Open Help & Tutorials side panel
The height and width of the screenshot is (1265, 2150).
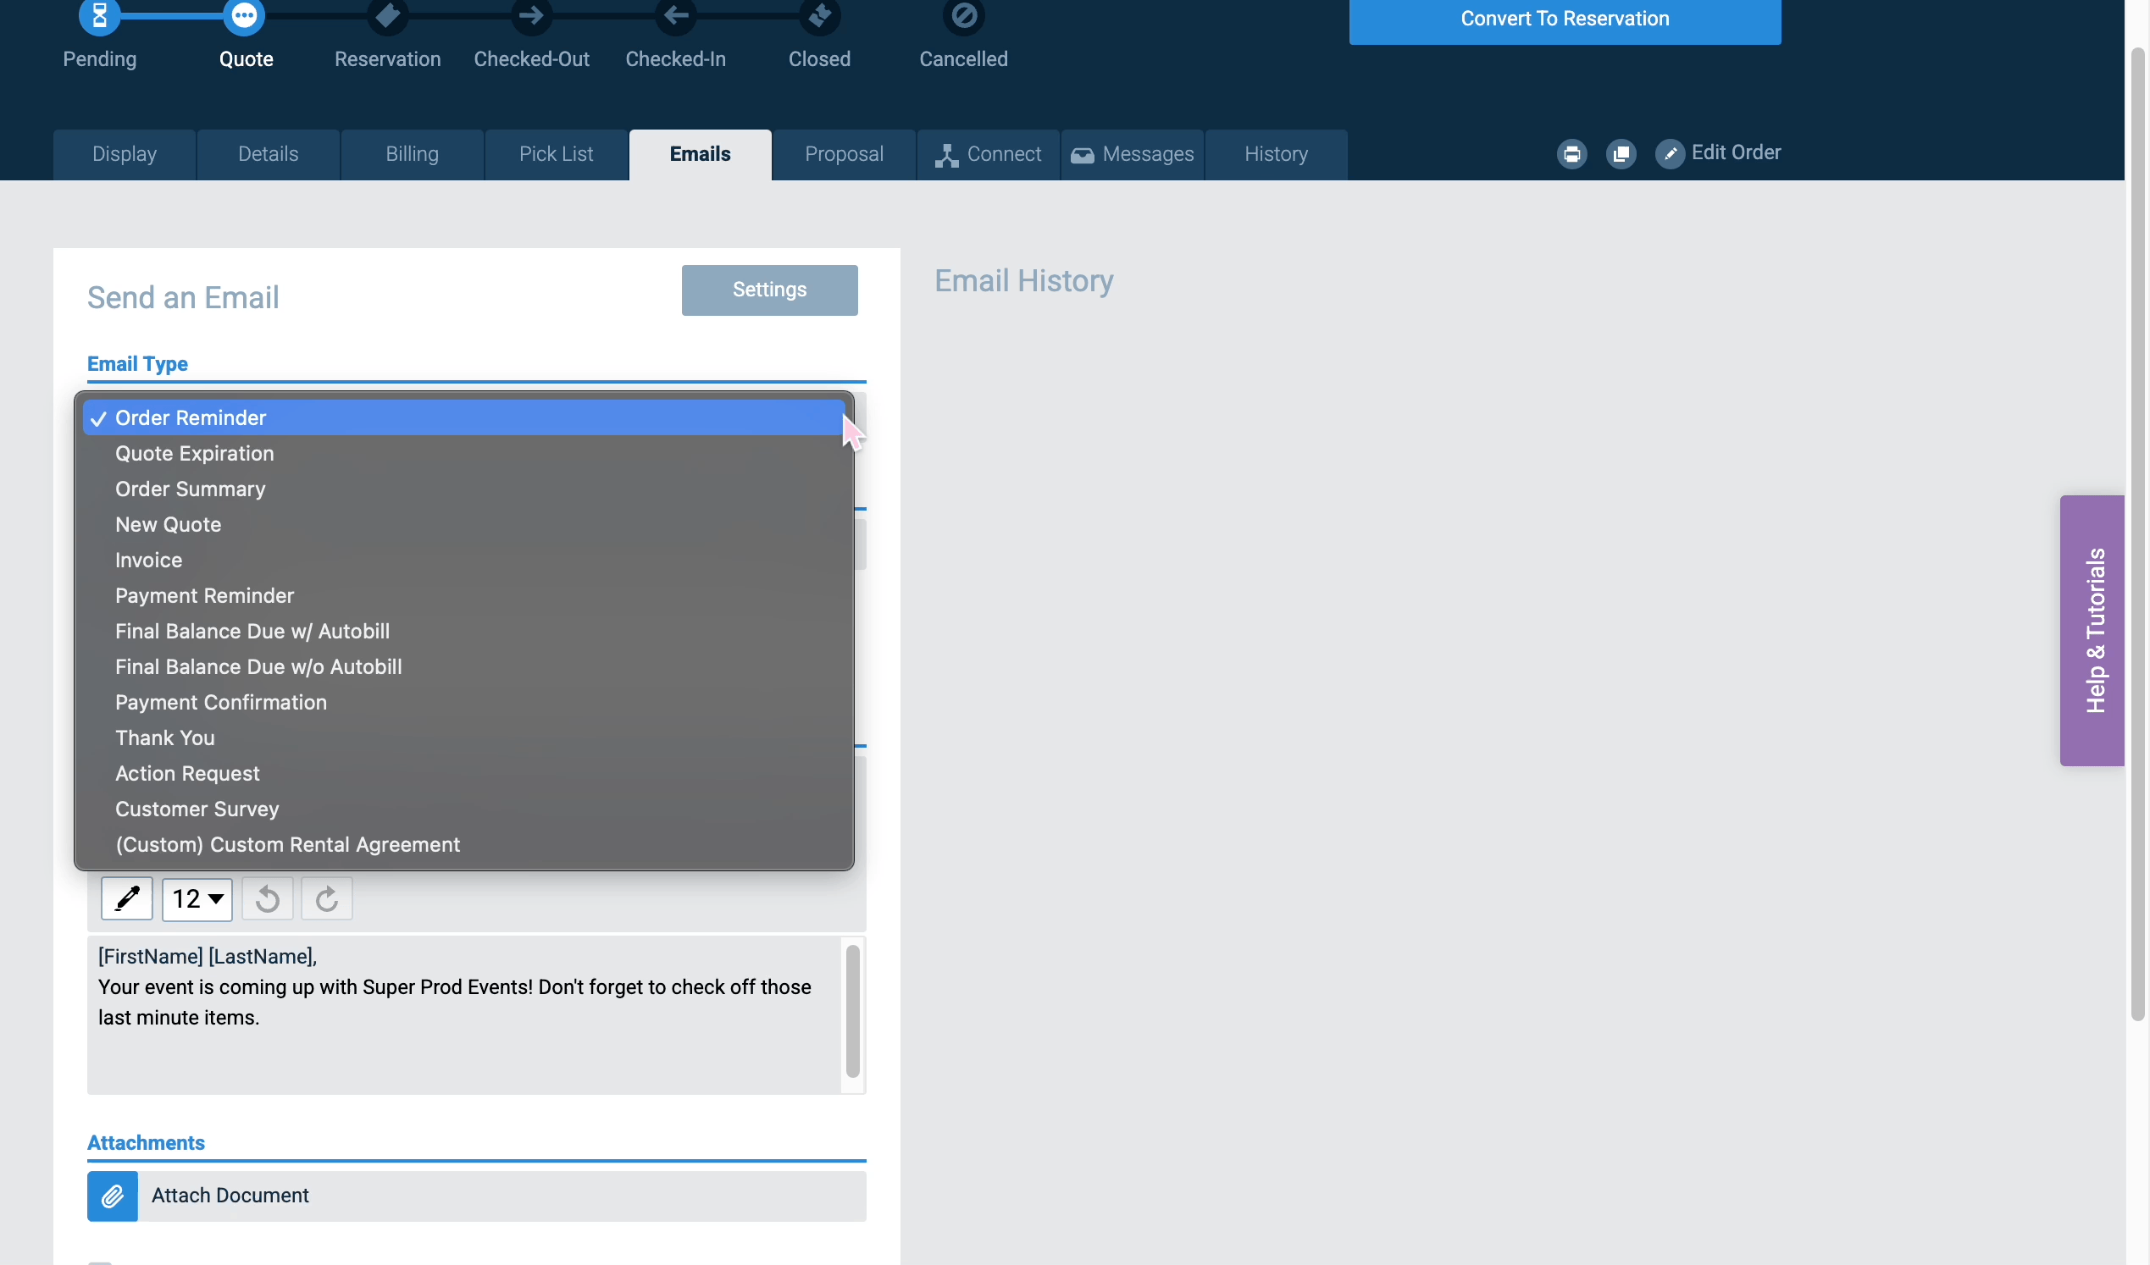[2093, 630]
